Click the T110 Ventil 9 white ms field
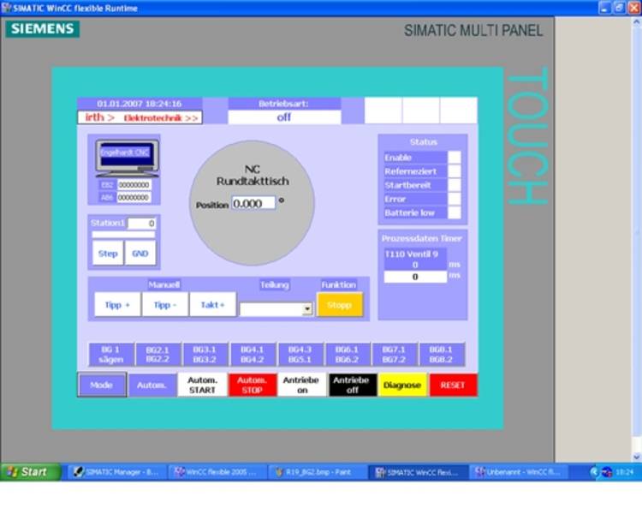 pos(415,277)
